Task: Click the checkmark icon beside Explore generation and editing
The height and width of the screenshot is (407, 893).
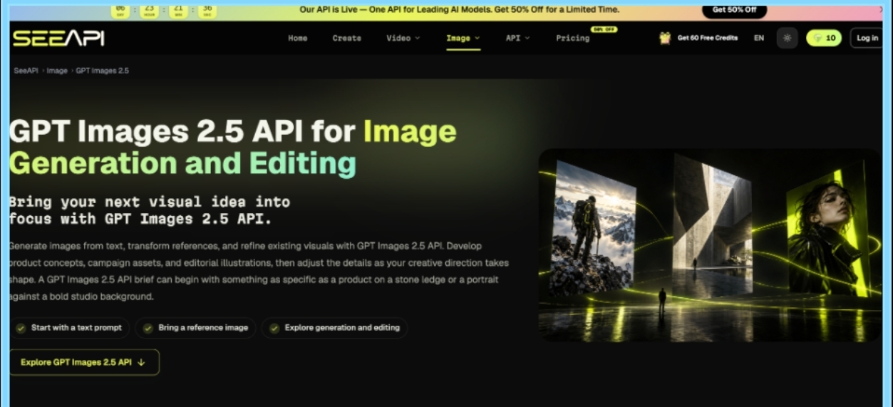Action: pos(274,328)
